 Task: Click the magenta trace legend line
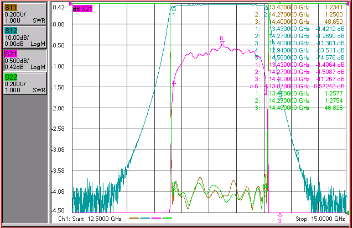(x=156, y=218)
